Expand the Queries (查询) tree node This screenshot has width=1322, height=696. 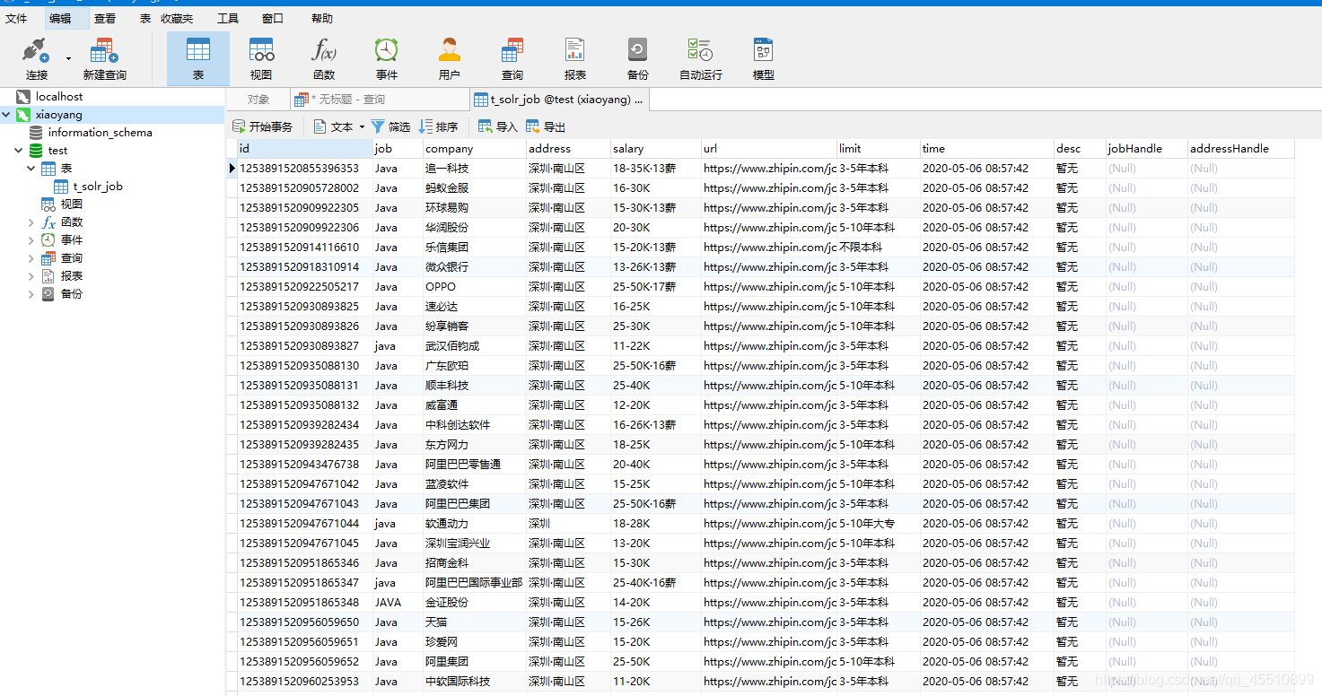pos(31,258)
